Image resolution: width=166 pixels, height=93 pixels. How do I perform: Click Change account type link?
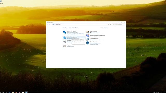[95, 33]
